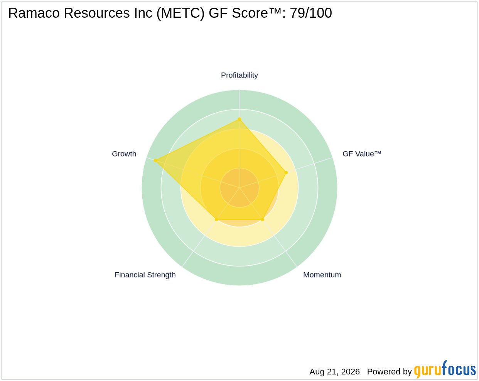Viewport: 479px width, 381px height.
Task: Click the Financial Strength axis label
Action: (x=145, y=275)
